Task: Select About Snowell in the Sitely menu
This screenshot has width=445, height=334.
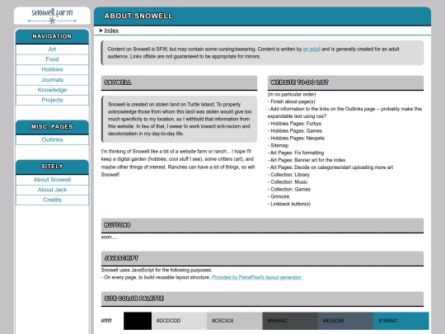Action: [x=52, y=180]
